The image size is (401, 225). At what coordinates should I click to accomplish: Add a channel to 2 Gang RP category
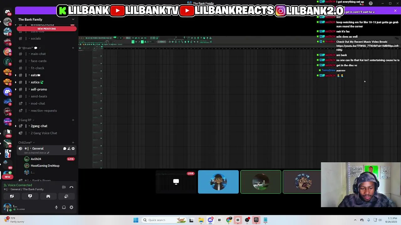[x=73, y=120]
